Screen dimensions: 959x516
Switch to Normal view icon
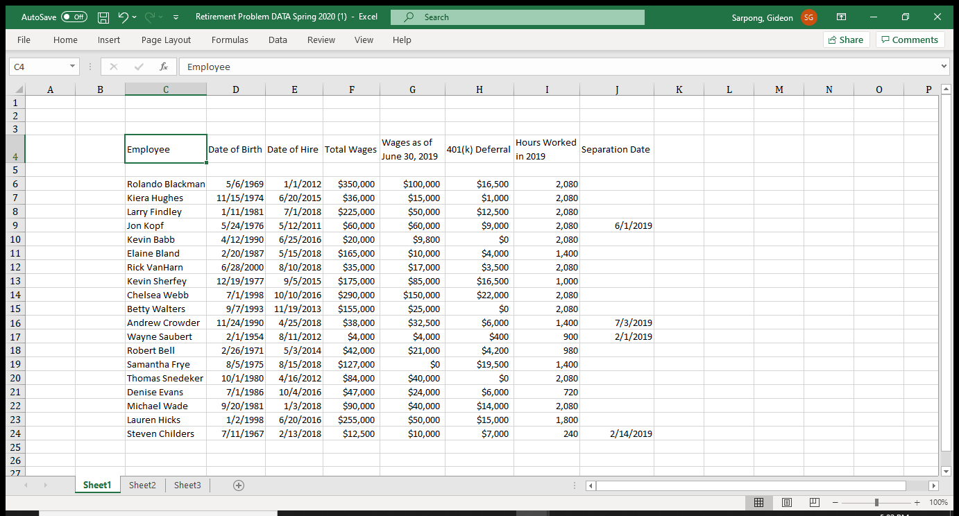tap(758, 502)
